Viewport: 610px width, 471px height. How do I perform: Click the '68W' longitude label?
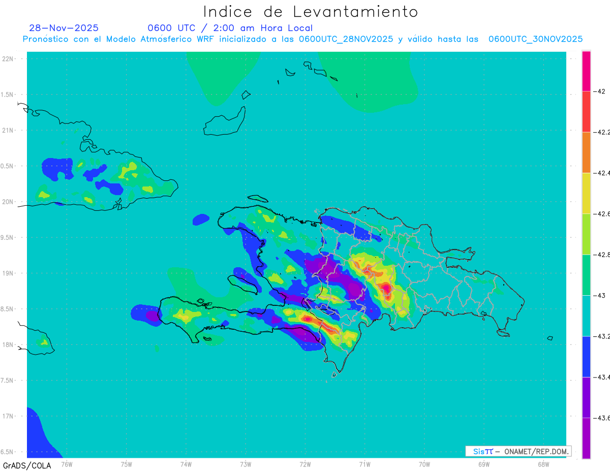tap(543, 463)
